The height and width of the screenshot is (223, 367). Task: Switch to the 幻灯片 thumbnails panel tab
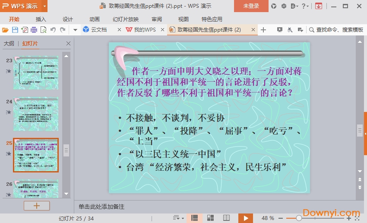pos(30,43)
